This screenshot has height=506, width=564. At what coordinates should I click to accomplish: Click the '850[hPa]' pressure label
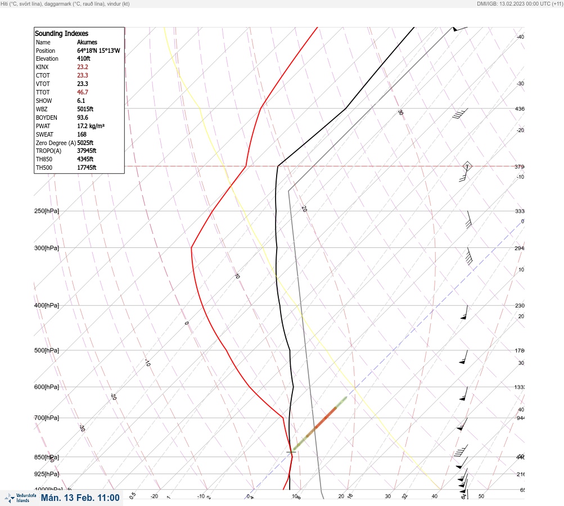click(x=47, y=457)
